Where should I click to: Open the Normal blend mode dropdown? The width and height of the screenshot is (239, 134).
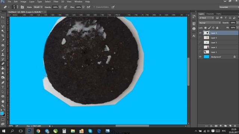(x=209, y=23)
